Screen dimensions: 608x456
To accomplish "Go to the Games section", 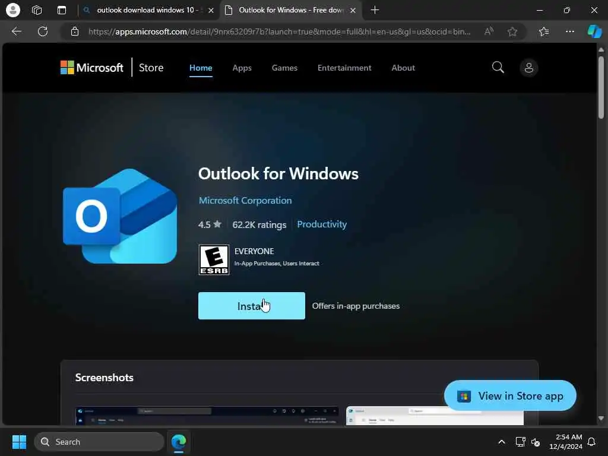I will [284, 68].
